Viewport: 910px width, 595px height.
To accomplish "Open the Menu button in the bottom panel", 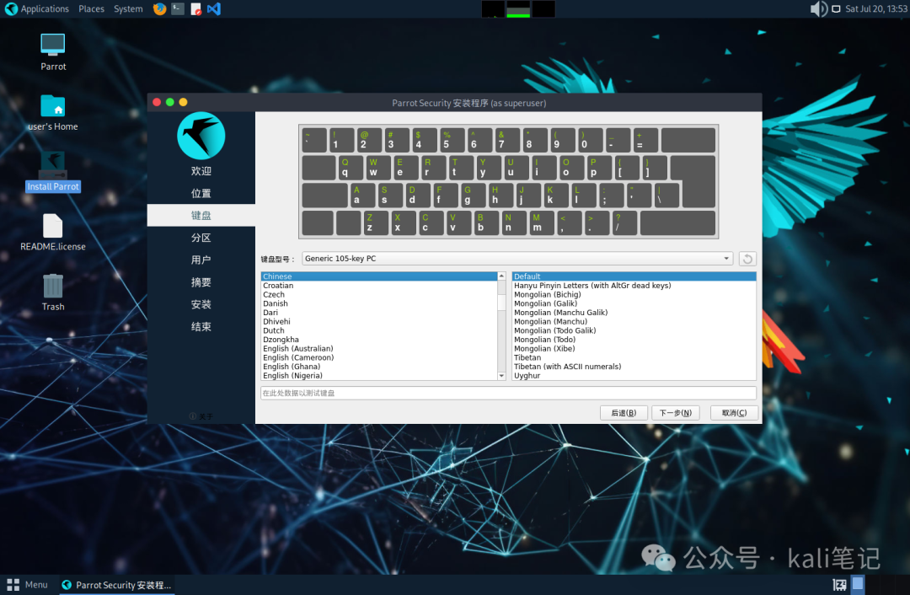I will pos(27,585).
